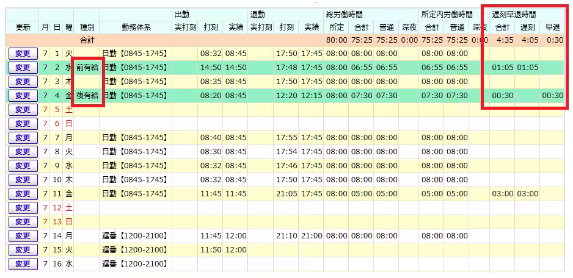Screen dimensions: 573x278
Task: Click the 変更 button for July 16
Action: tap(23, 264)
